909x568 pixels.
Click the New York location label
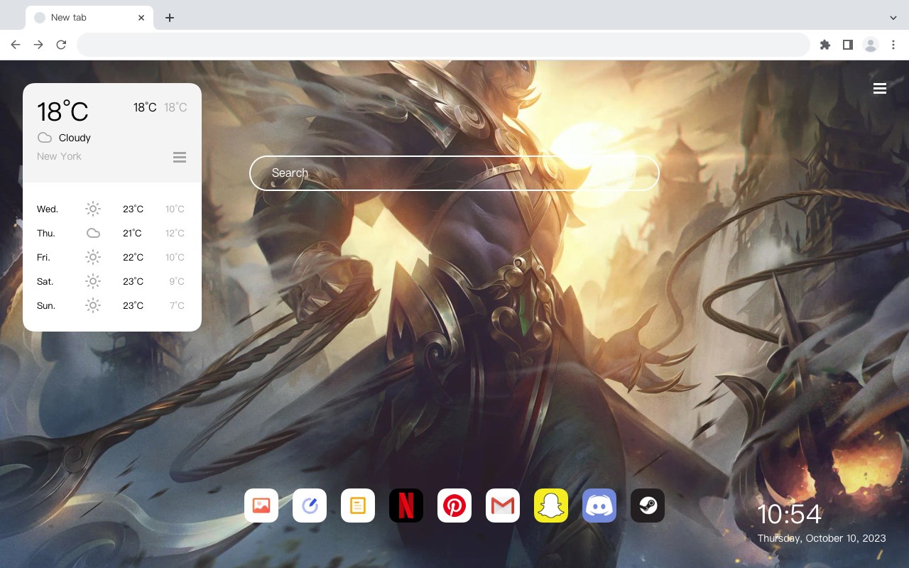tap(59, 156)
